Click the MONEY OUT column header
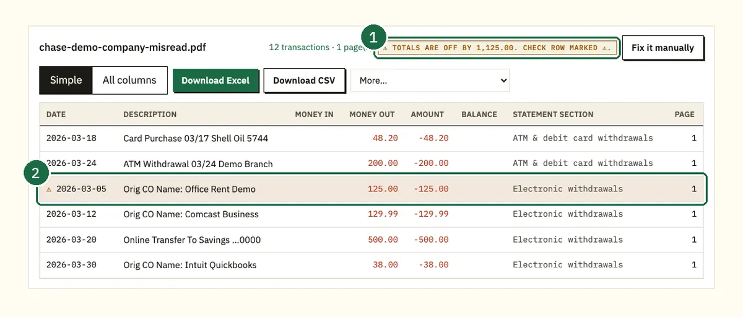The image size is (743, 317). [371, 115]
